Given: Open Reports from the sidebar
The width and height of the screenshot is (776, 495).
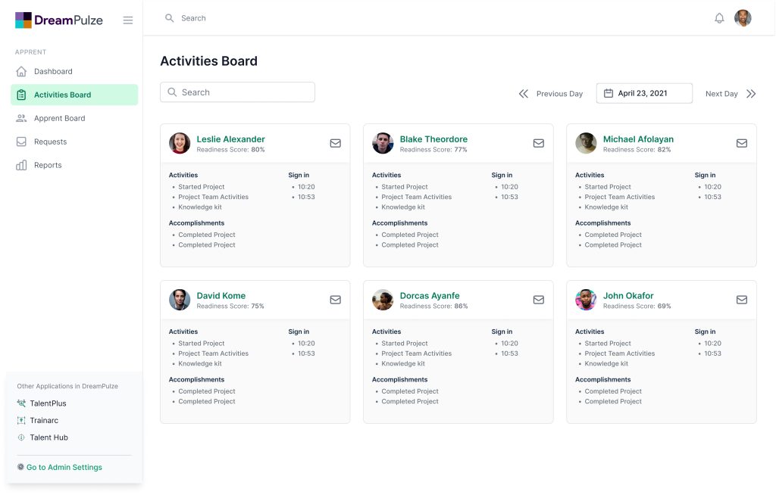Looking at the screenshot, I should pos(48,165).
